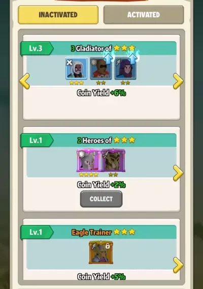
Task: Tap the Lv.3 level badge
Action: [x=37, y=49]
